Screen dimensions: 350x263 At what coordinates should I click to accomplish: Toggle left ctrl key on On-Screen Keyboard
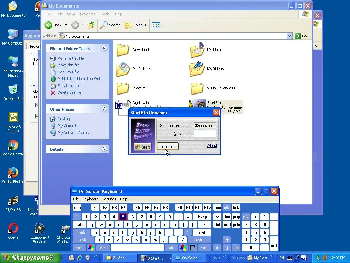click(78, 248)
